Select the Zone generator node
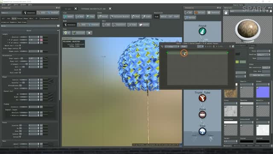The width and height of the screenshot is (273, 154). (x=202, y=115)
